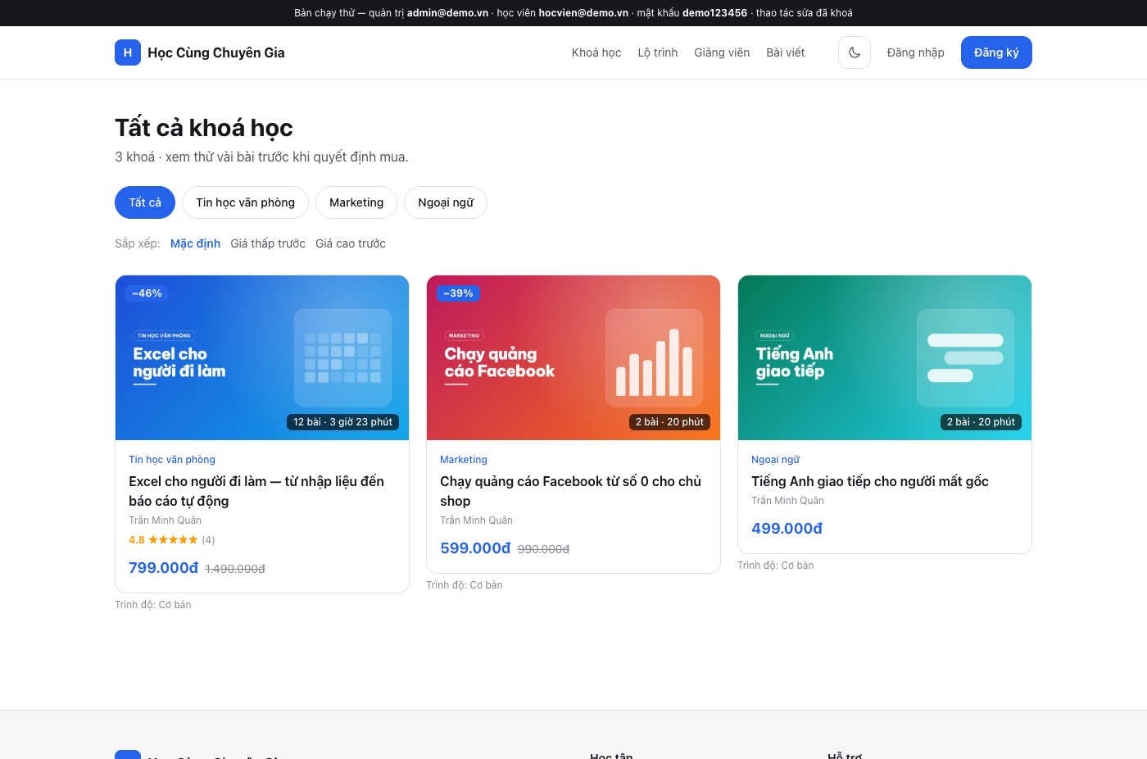Click the 499.000đ price
Image resolution: width=1147 pixels, height=759 pixels.
[787, 529]
